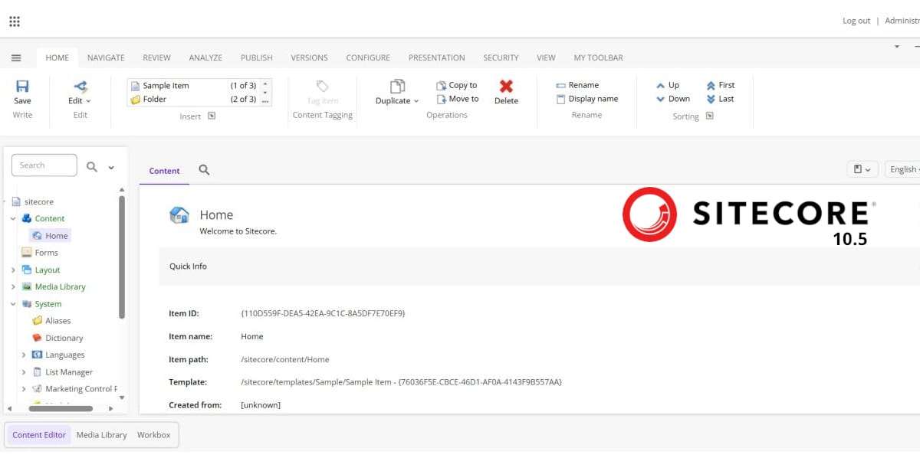This screenshot has height=458, width=920.
Task: Select the Forms tree item
Action: coord(47,253)
